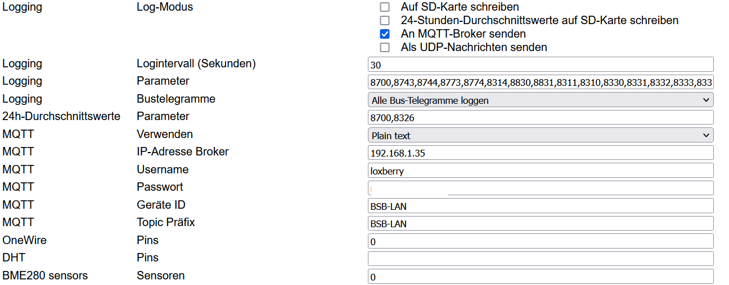This screenshot has height=285, width=729.
Task: Focus the BME280 Sensoren input field
Action: pyautogui.click(x=540, y=277)
